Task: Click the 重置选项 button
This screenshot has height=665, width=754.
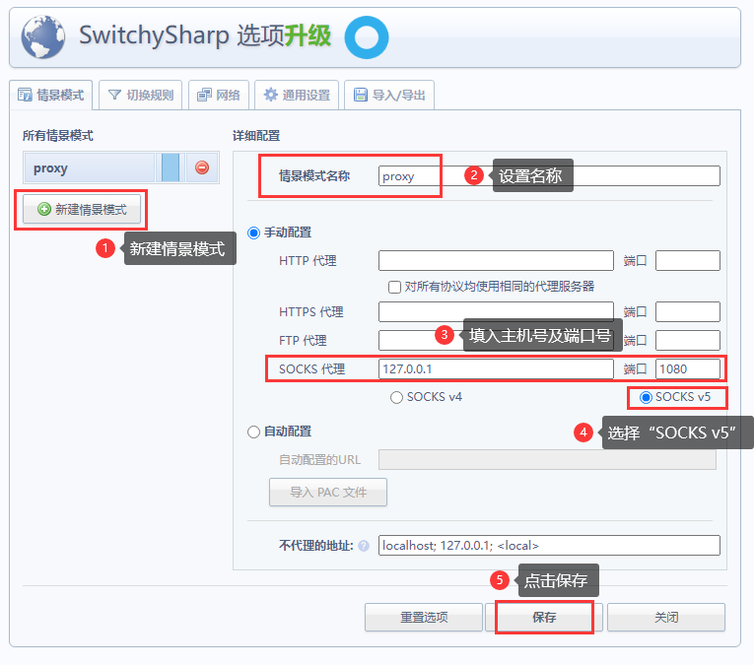Action: 424,618
